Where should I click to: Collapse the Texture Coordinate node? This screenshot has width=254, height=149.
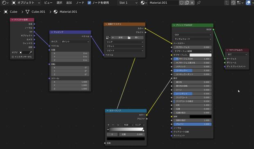[x=12, y=20]
